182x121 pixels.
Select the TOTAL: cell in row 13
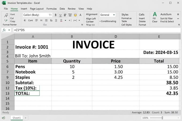click(27, 93)
